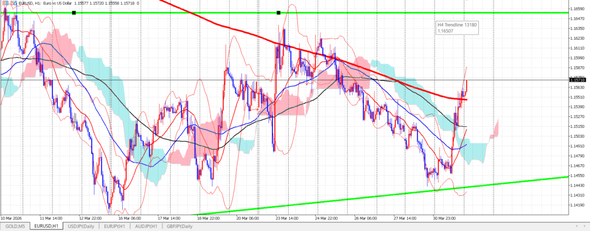Click the 1.15030 price on the scale
590x231 pixels.
(x=576, y=136)
